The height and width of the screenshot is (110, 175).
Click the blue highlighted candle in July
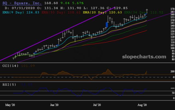point(107,25)
